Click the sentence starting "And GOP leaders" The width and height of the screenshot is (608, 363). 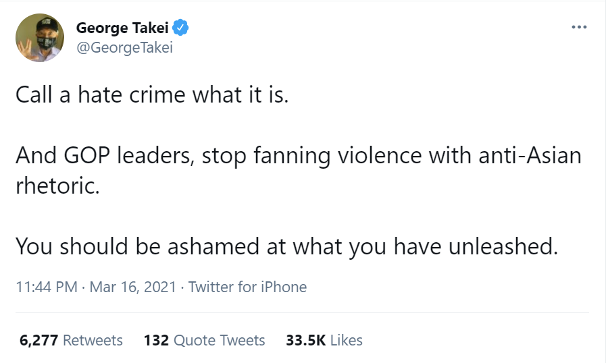pyautogui.click(x=297, y=157)
